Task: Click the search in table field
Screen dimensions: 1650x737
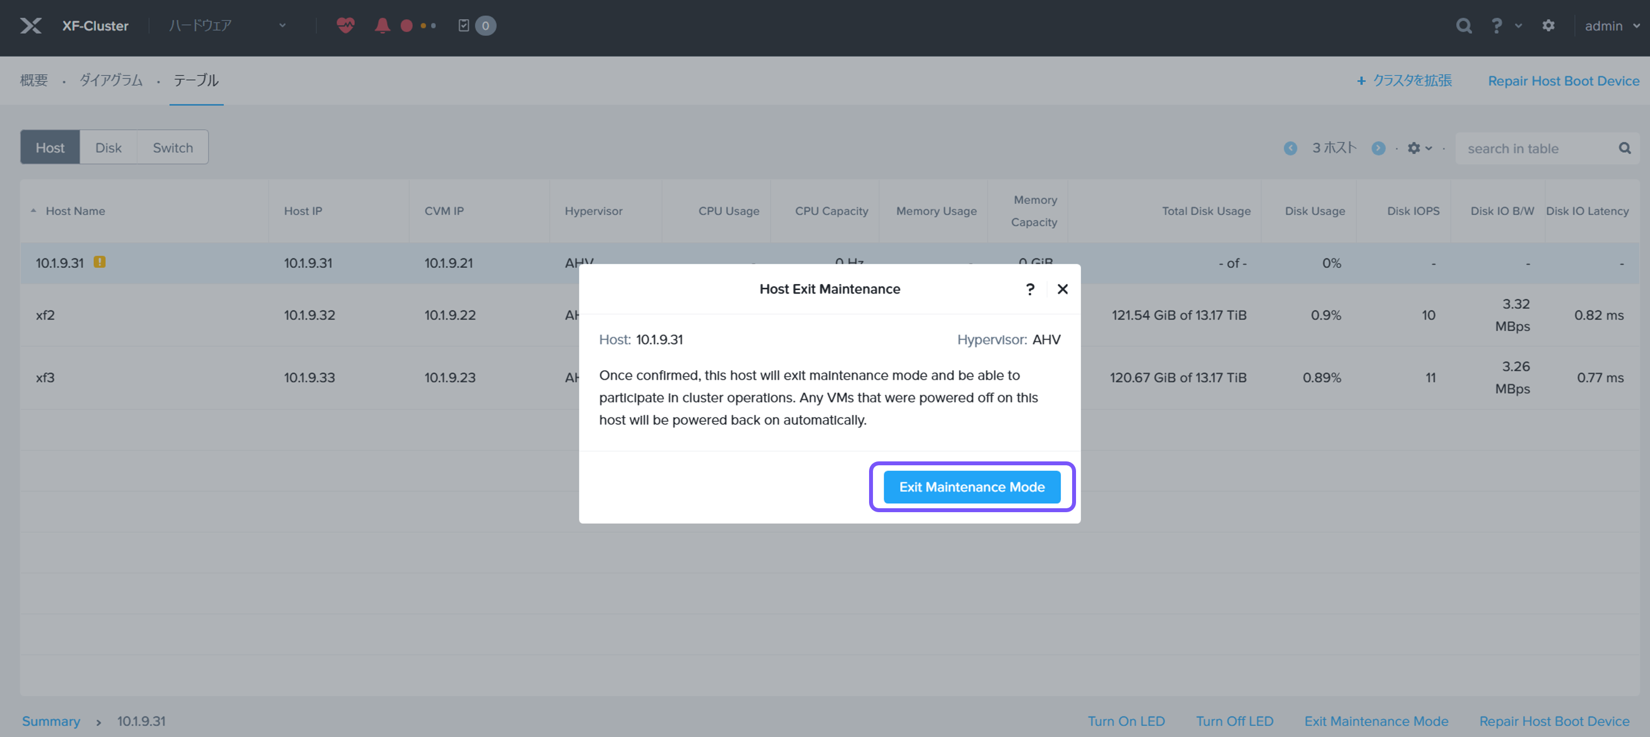Action: pos(1537,148)
